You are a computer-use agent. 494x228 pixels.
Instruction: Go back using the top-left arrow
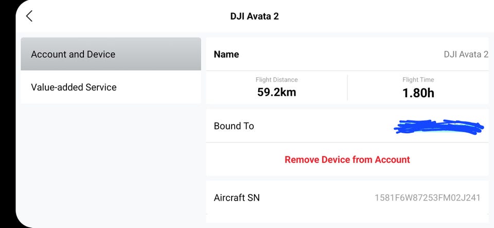click(29, 16)
